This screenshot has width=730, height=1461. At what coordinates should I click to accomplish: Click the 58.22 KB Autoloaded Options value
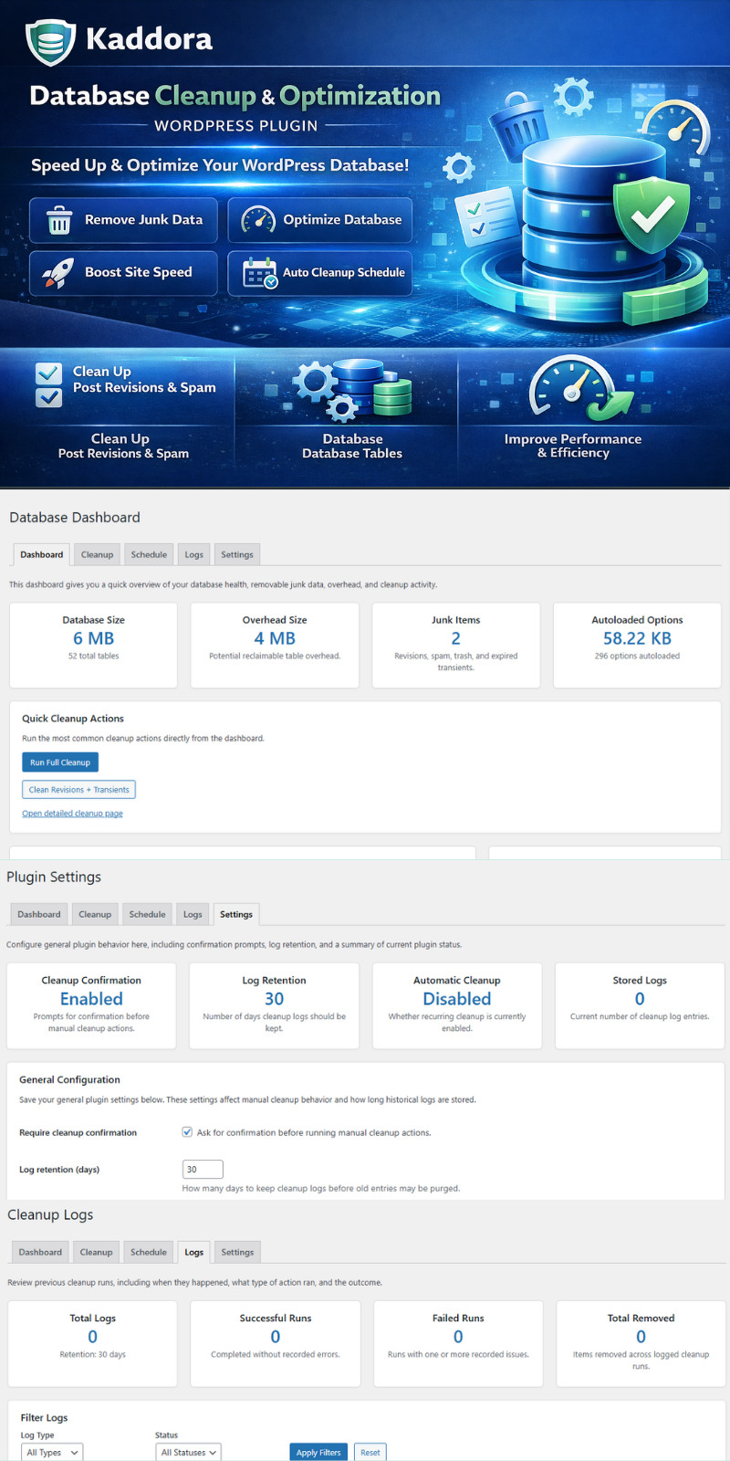637,638
